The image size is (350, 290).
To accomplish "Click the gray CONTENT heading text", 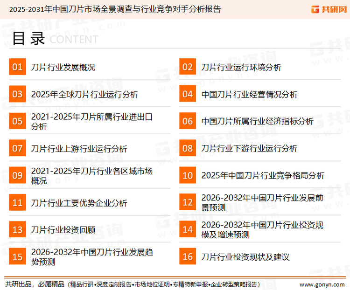I will coord(74,40).
